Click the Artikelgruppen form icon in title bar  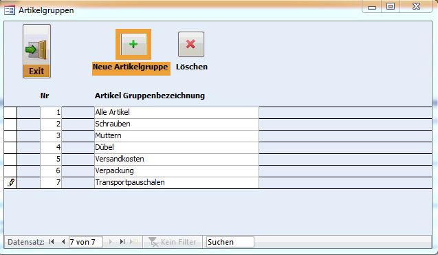(9, 10)
